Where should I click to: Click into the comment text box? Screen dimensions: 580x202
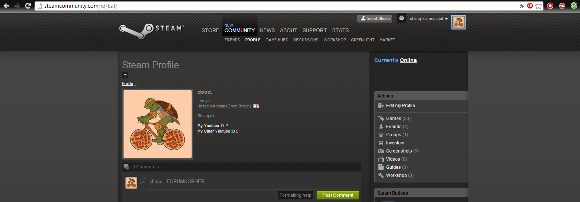pyautogui.click(x=252, y=182)
